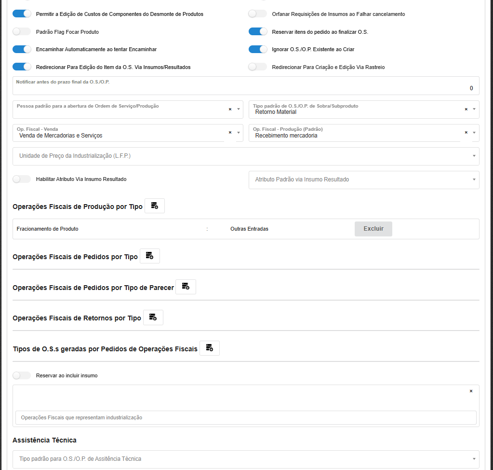Toggle Habilitar Atributo Via Insumo Resultado
Screen dimensions: 493x470
[x=22, y=179]
